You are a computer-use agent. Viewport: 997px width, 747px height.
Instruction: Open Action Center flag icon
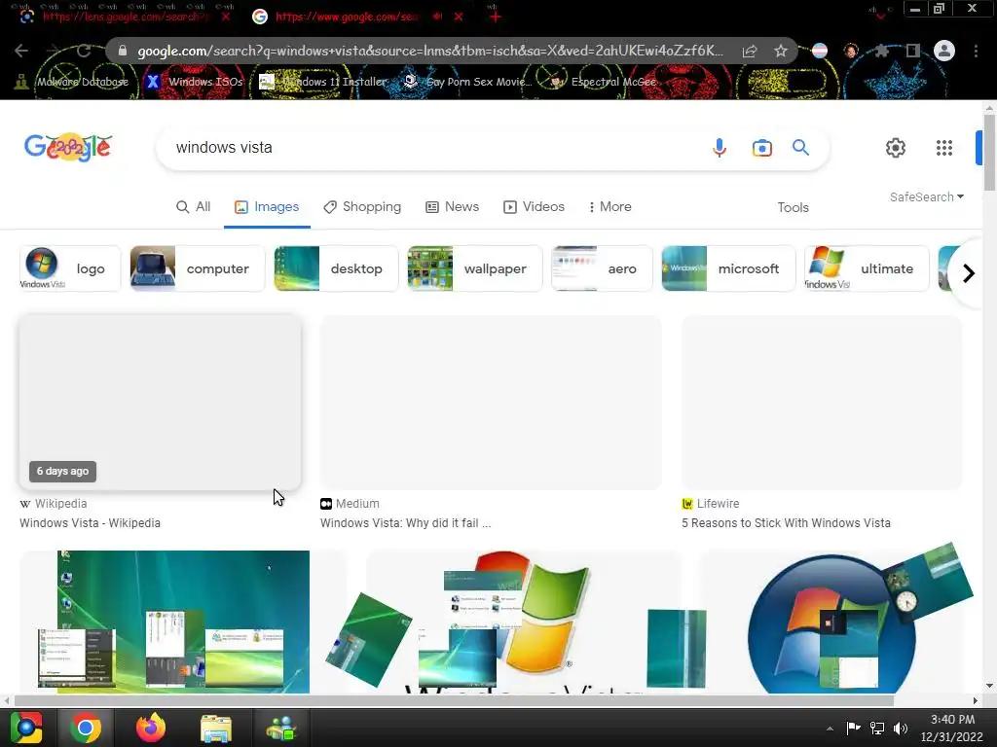(853, 729)
